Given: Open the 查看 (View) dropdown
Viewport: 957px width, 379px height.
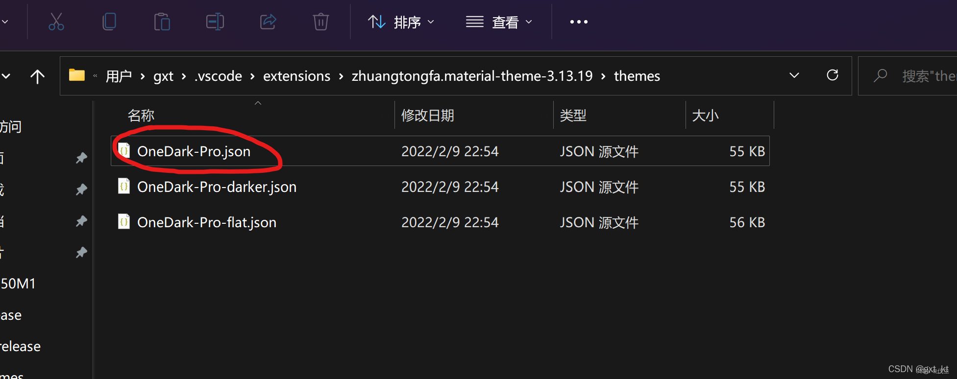Looking at the screenshot, I should 499,22.
